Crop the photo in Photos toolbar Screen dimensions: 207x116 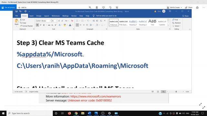click(x=117, y=7)
